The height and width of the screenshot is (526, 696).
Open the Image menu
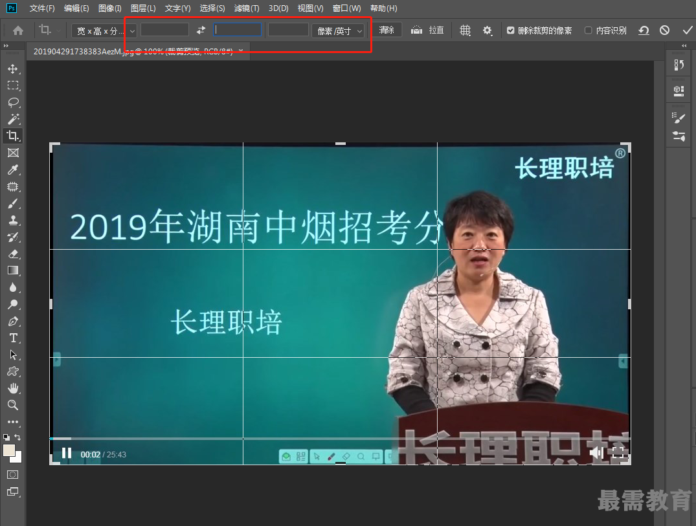[x=109, y=8]
